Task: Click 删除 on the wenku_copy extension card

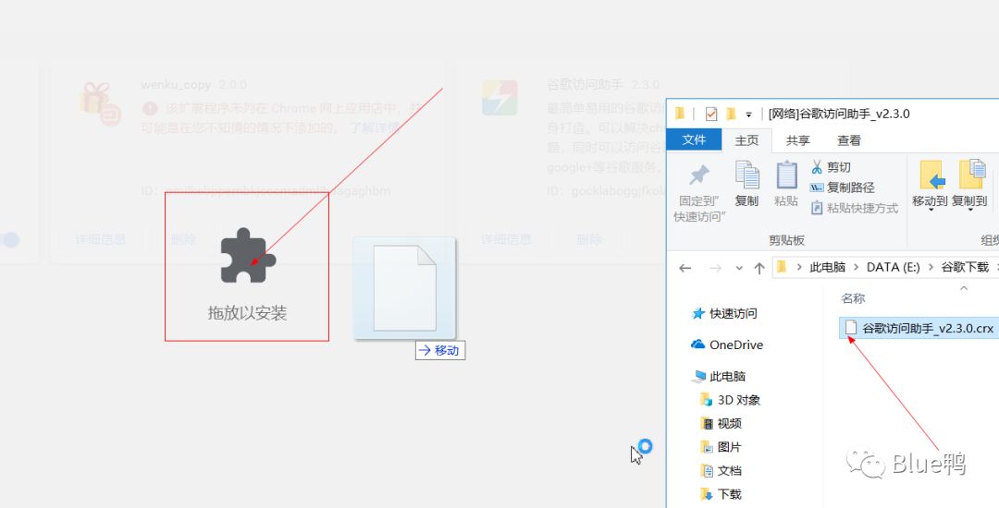Action: coord(183,239)
